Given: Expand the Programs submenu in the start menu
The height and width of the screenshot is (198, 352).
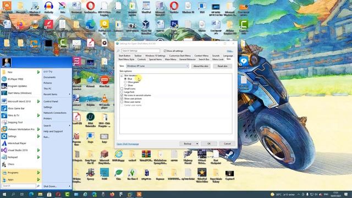Looking at the screenshot, I should click(x=21, y=172).
